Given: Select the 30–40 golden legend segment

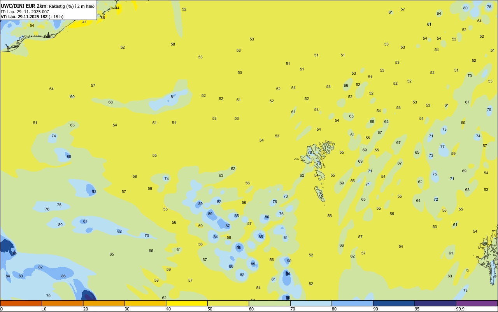Looking at the screenshot, I should [145, 303].
